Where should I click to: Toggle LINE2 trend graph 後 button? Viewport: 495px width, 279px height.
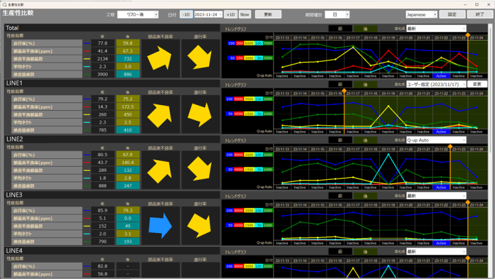pos(365,140)
